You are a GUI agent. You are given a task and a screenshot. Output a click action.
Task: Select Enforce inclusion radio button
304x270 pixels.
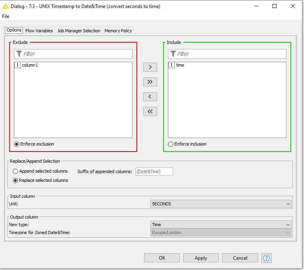(171, 144)
